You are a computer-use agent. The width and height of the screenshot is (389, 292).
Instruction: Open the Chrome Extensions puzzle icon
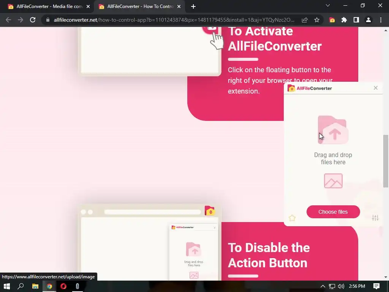344,20
